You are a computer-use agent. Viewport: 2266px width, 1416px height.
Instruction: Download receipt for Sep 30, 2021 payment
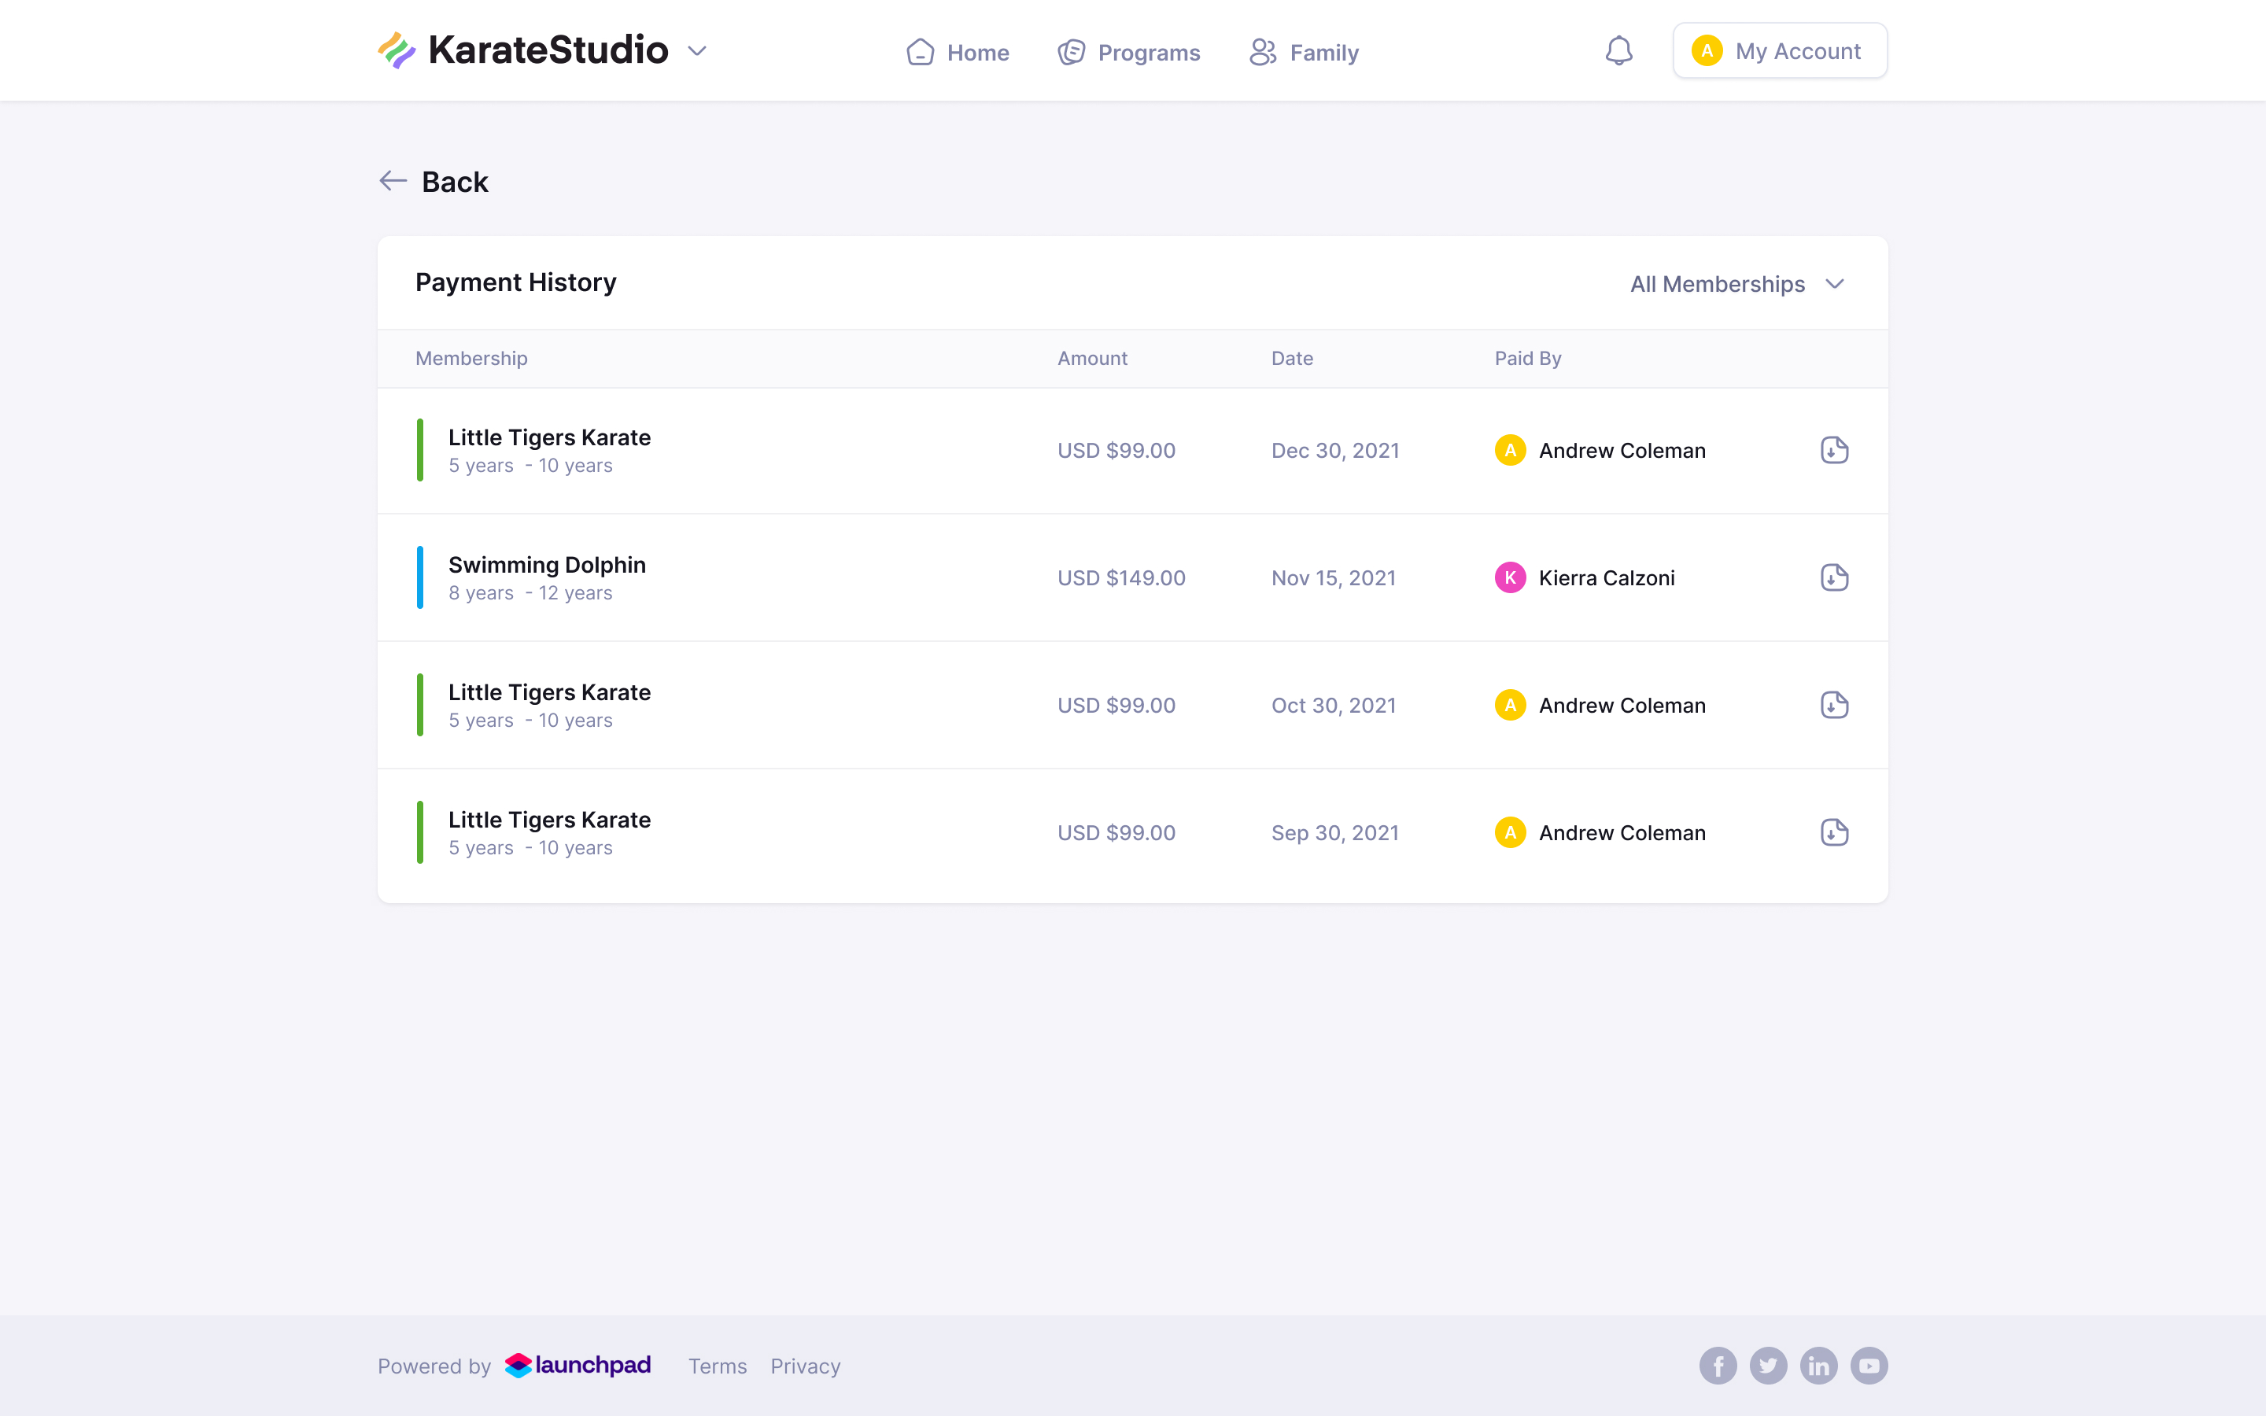[1833, 832]
